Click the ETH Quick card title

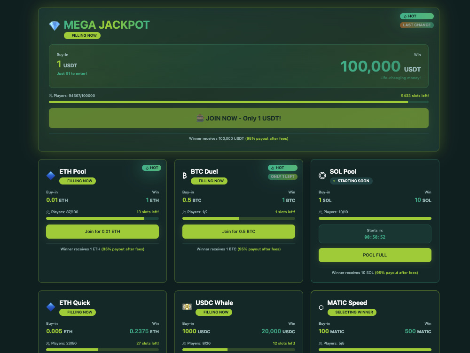[75, 303]
